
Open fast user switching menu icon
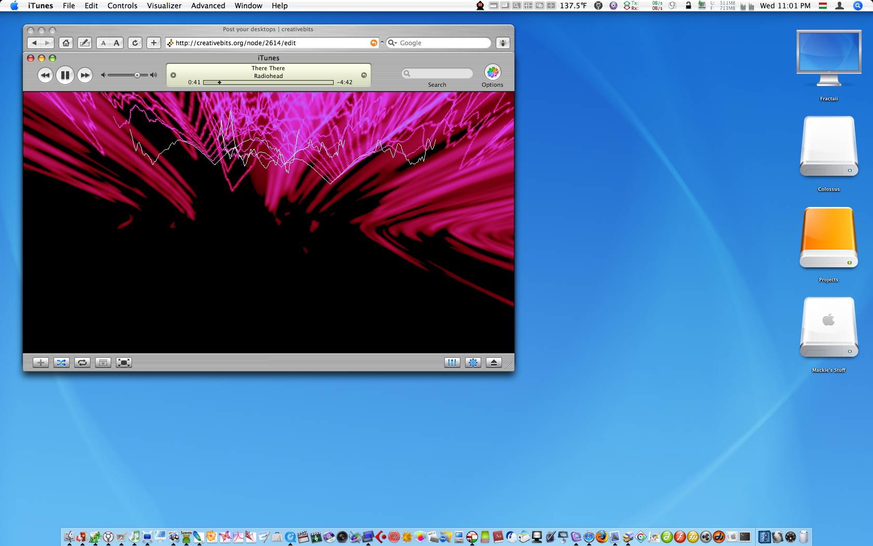point(839,6)
